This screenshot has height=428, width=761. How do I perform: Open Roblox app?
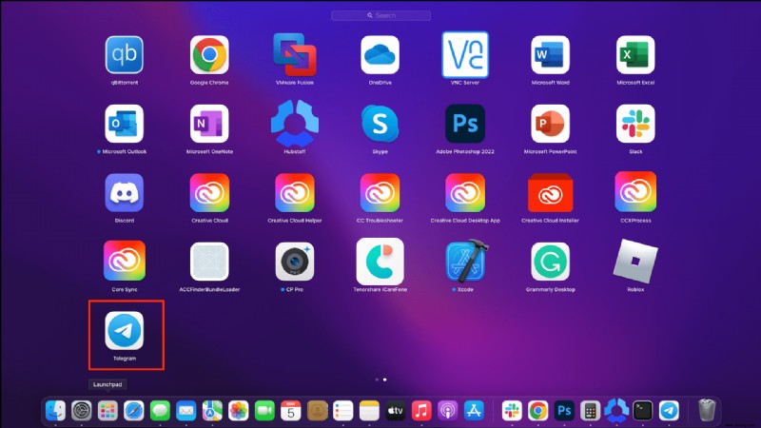[635, 262]
